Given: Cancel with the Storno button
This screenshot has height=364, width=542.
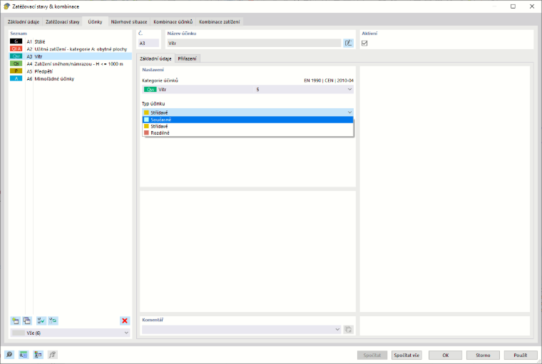Looking at the screenshot, I should pos(483,355).
